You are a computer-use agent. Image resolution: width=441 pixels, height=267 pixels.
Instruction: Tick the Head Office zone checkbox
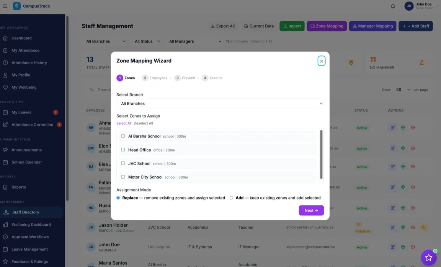coord(123,150)
